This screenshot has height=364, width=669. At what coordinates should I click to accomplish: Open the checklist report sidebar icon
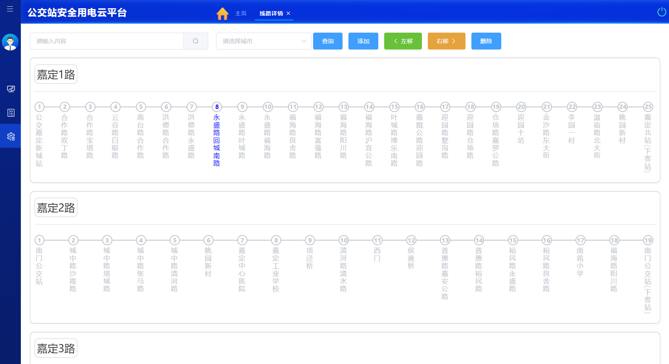(x=11, y=113)
